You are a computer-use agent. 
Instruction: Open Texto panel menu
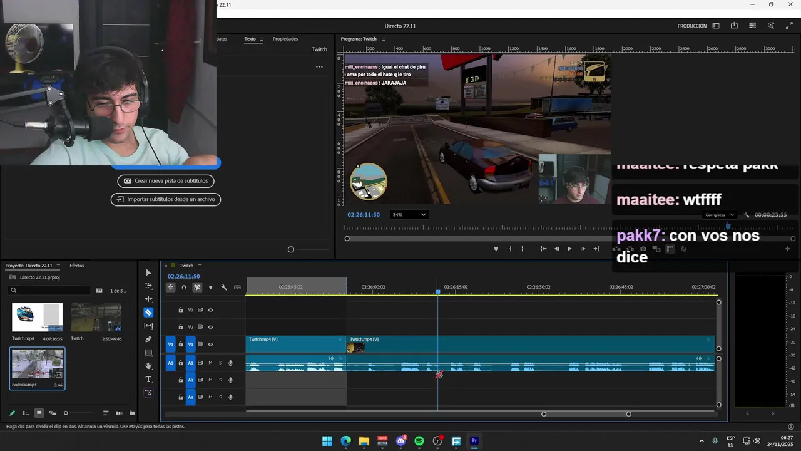pyautogui.click(x=261, y=39)
